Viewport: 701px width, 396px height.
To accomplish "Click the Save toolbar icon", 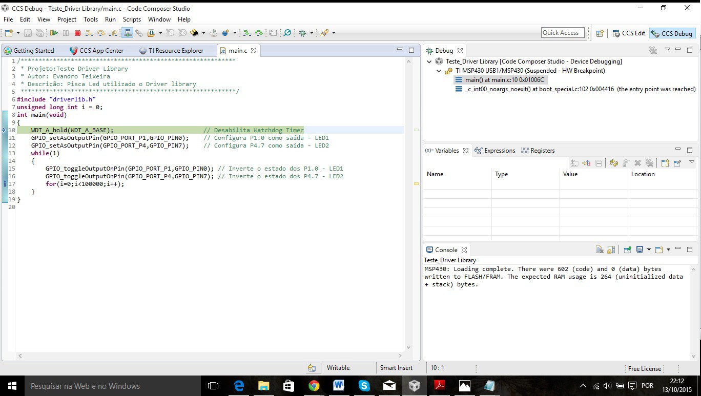I will (28, 33).
